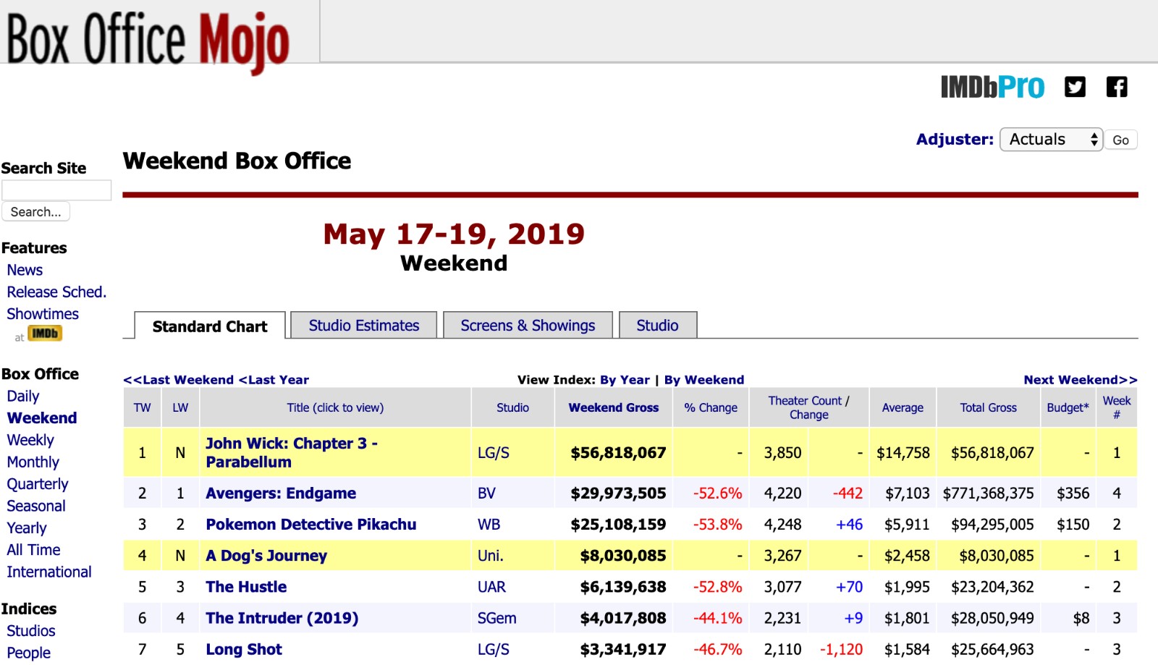1158x665 pixels.
Task: Click the Search Site text field
Action: (x=56, y=190)
